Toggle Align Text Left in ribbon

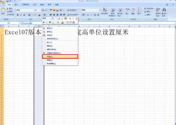(x=51, y=15)
